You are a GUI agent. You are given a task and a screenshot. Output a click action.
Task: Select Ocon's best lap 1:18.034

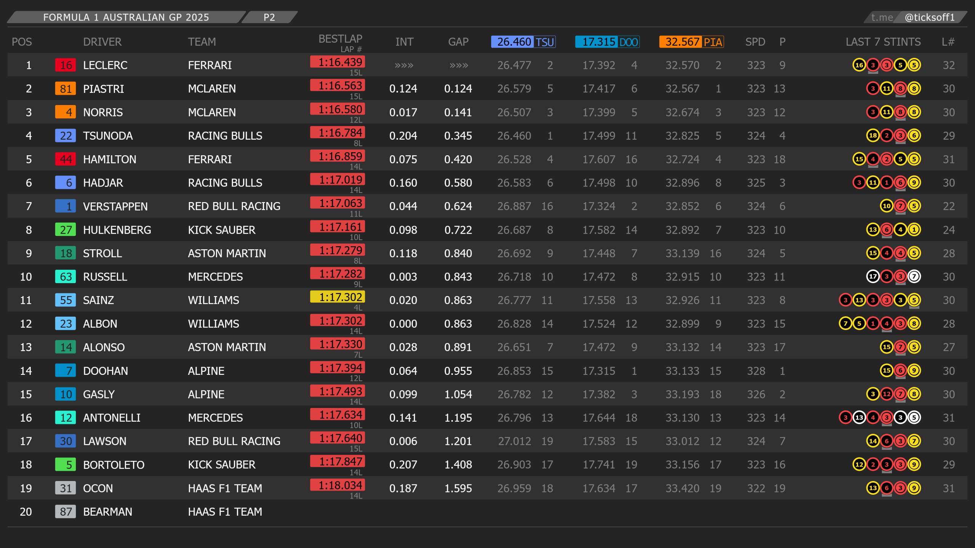point(338,485)
